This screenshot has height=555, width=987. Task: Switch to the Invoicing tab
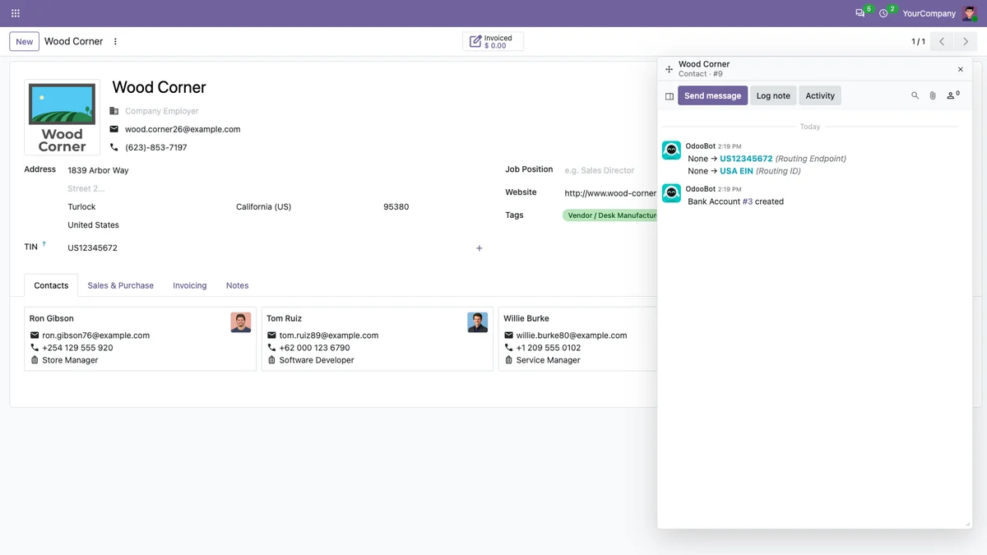click(x=190, y=285)
